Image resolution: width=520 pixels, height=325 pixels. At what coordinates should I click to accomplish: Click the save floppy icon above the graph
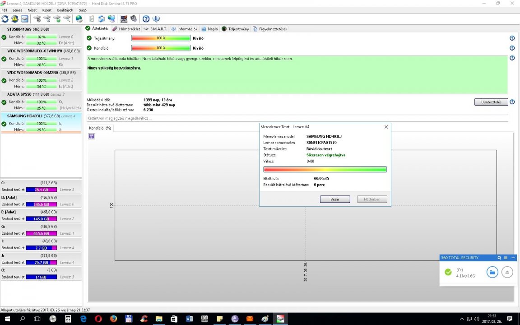(x=92, y=136)
